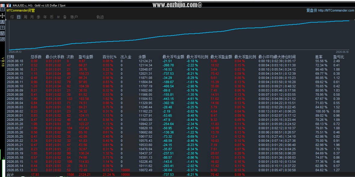This screenshot has width=355, height=177.
Task: Open the 年 yearly tab
Action: point(45,17)
